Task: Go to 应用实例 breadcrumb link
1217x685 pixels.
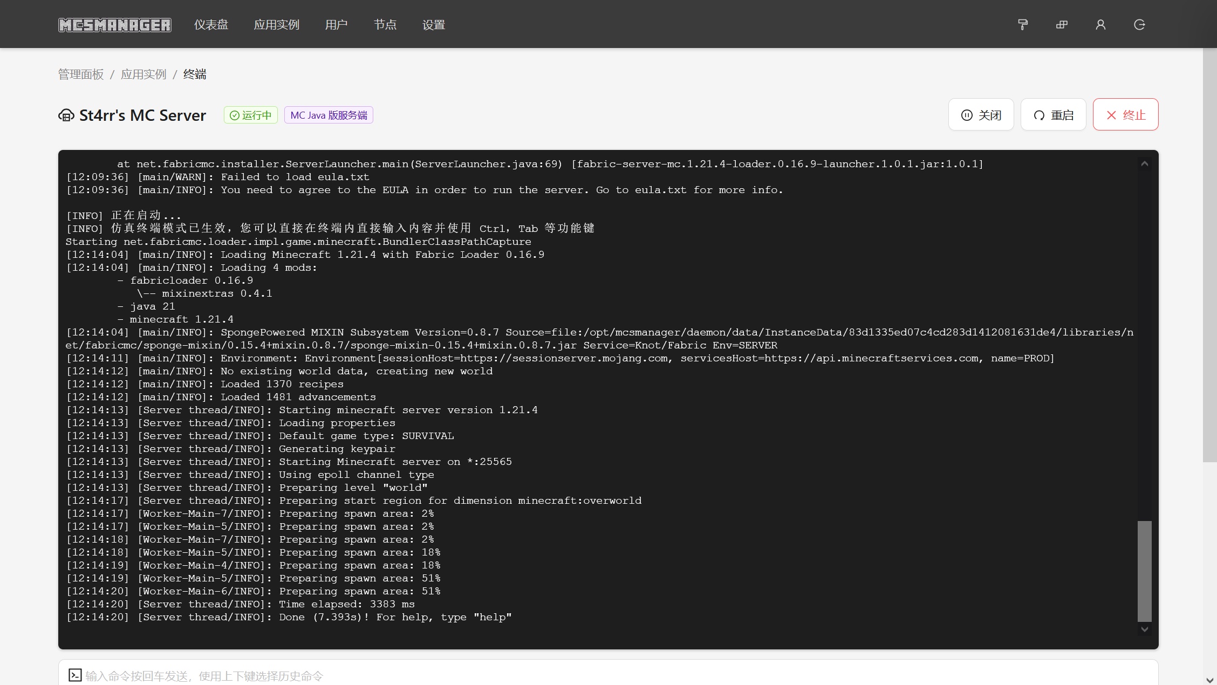Action: (x=143, y=74)
